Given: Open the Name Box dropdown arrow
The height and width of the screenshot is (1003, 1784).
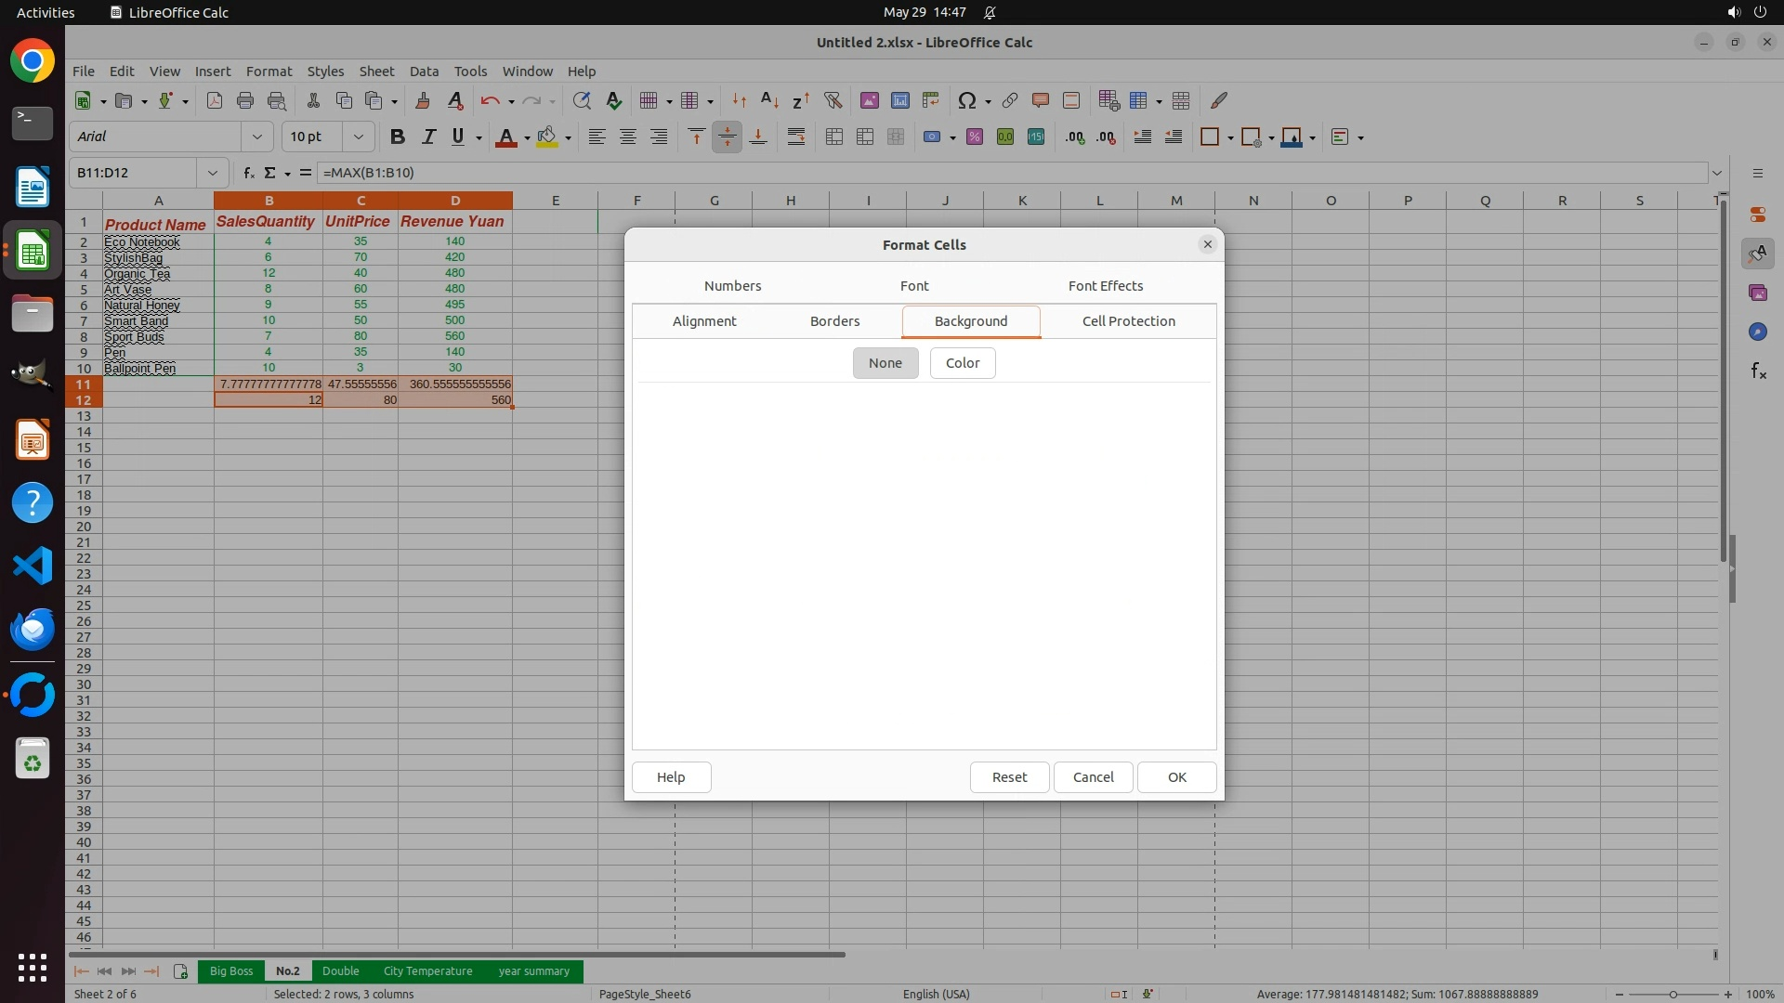Looking at the screenshot, I should point(213,173).
